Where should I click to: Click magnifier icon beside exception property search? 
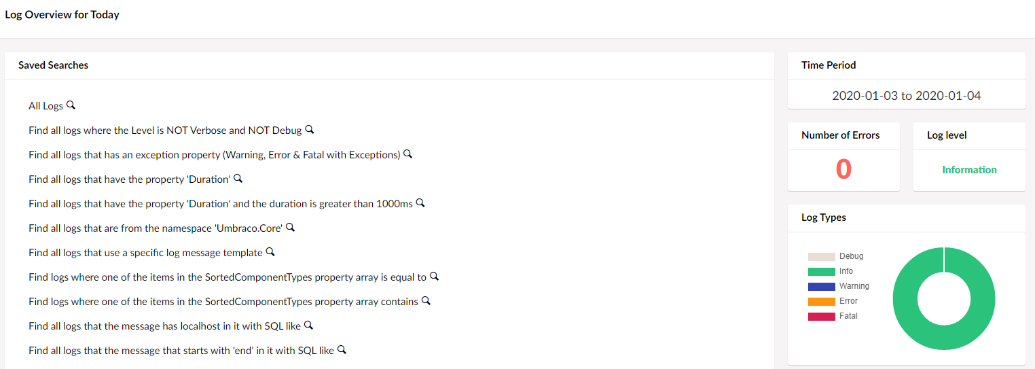tap(408, 154)
